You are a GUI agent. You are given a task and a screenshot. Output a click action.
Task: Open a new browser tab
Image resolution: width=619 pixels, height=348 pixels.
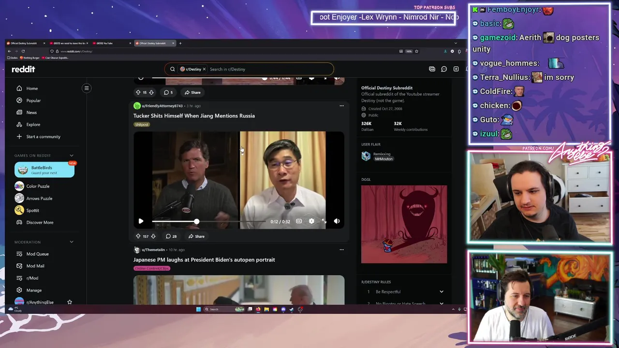180,43
